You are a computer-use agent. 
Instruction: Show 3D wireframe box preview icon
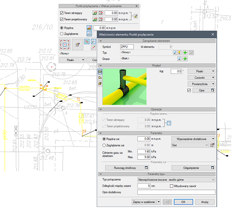click(100, 84)
